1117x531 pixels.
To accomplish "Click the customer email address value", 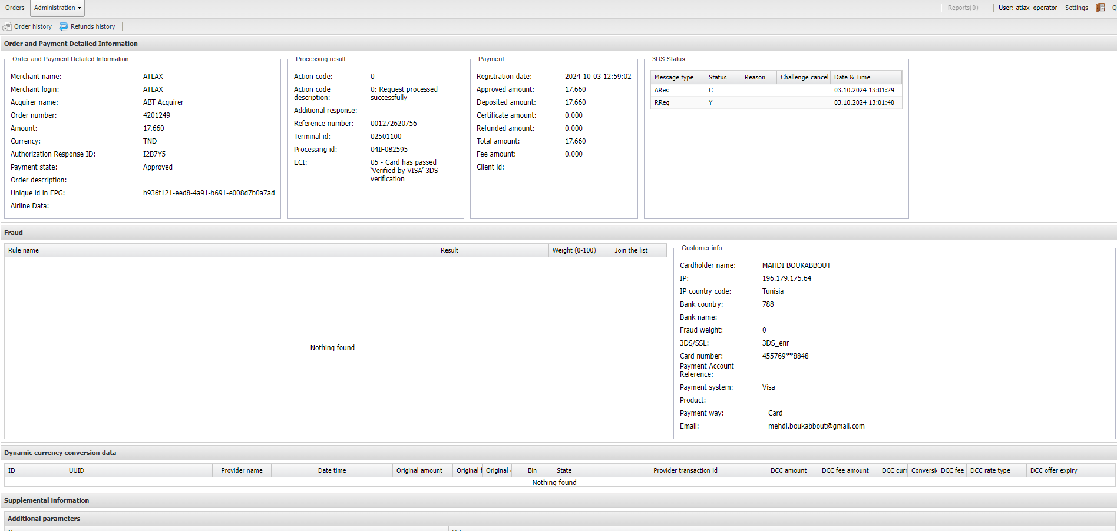I will (816, 426).
